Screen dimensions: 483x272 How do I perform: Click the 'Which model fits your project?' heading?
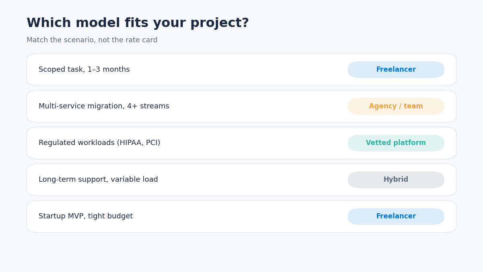click(x=138, y=23)
